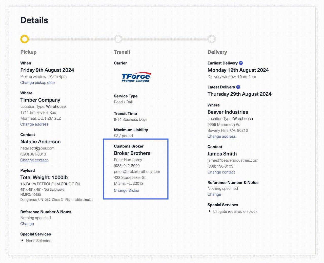Select the Delivery step circle marker
Viewport: 324px width, 263px height.
click(x=212, y=39)
